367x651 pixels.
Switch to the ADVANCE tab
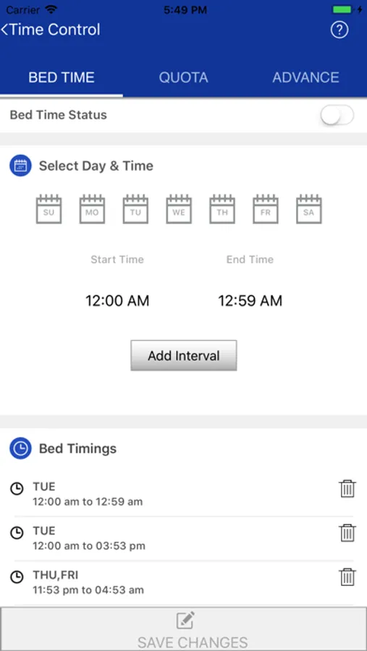[305, 77]
